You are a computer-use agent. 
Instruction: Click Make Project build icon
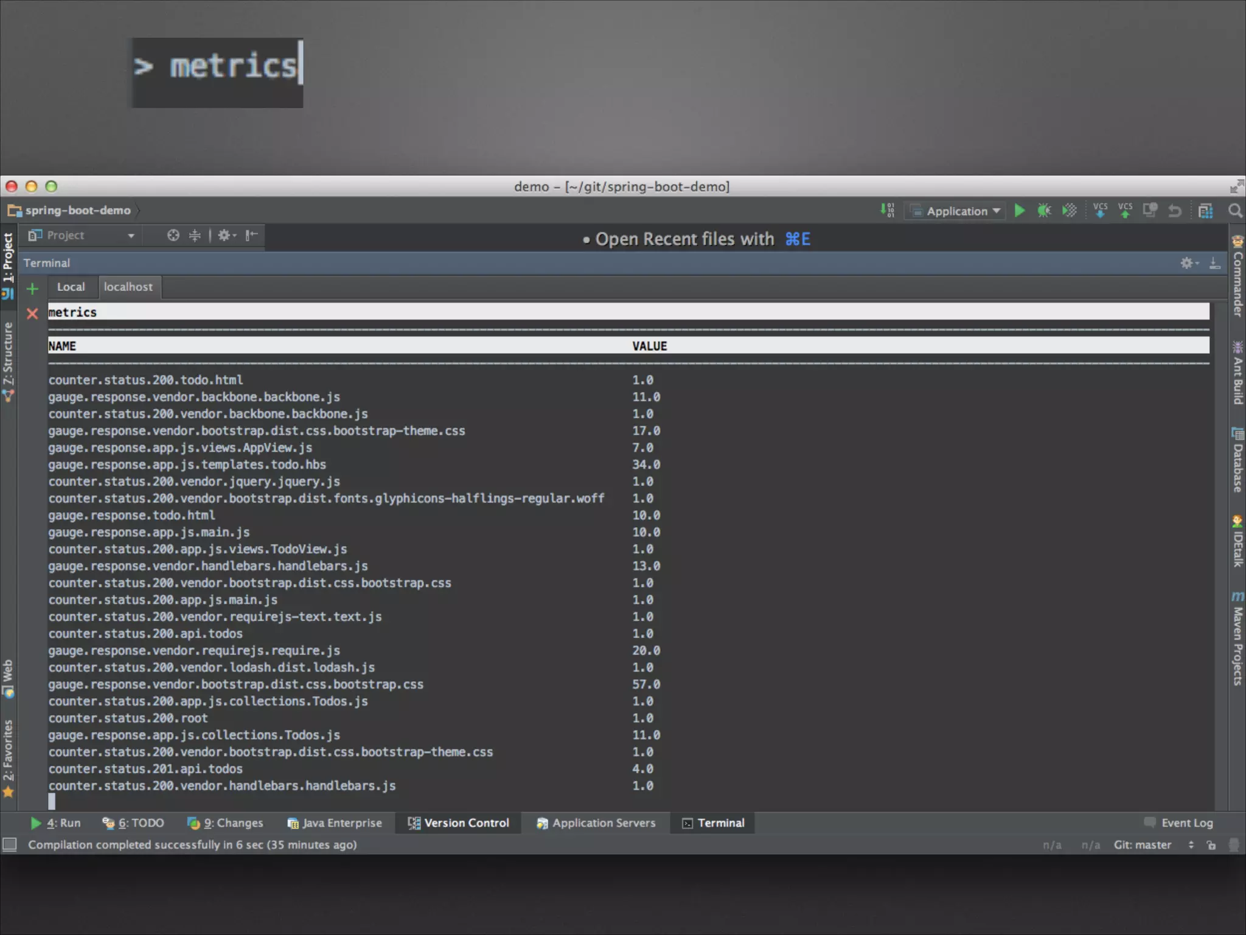(887, 211)
